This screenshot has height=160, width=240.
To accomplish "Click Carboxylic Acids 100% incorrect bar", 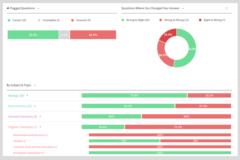I will (160, 147).
